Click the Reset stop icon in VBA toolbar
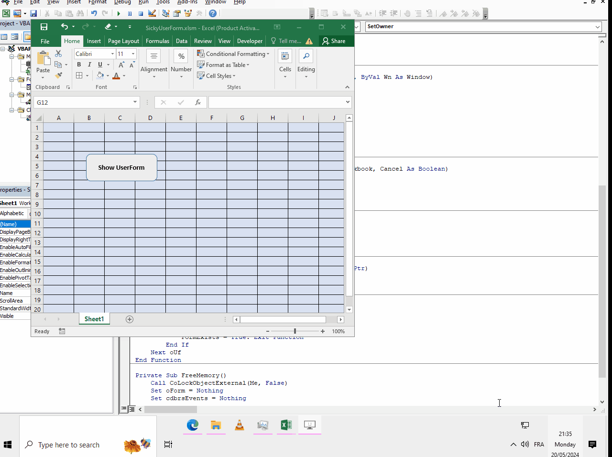This screenshot has height=457, width=612. (x=141, y=13)
